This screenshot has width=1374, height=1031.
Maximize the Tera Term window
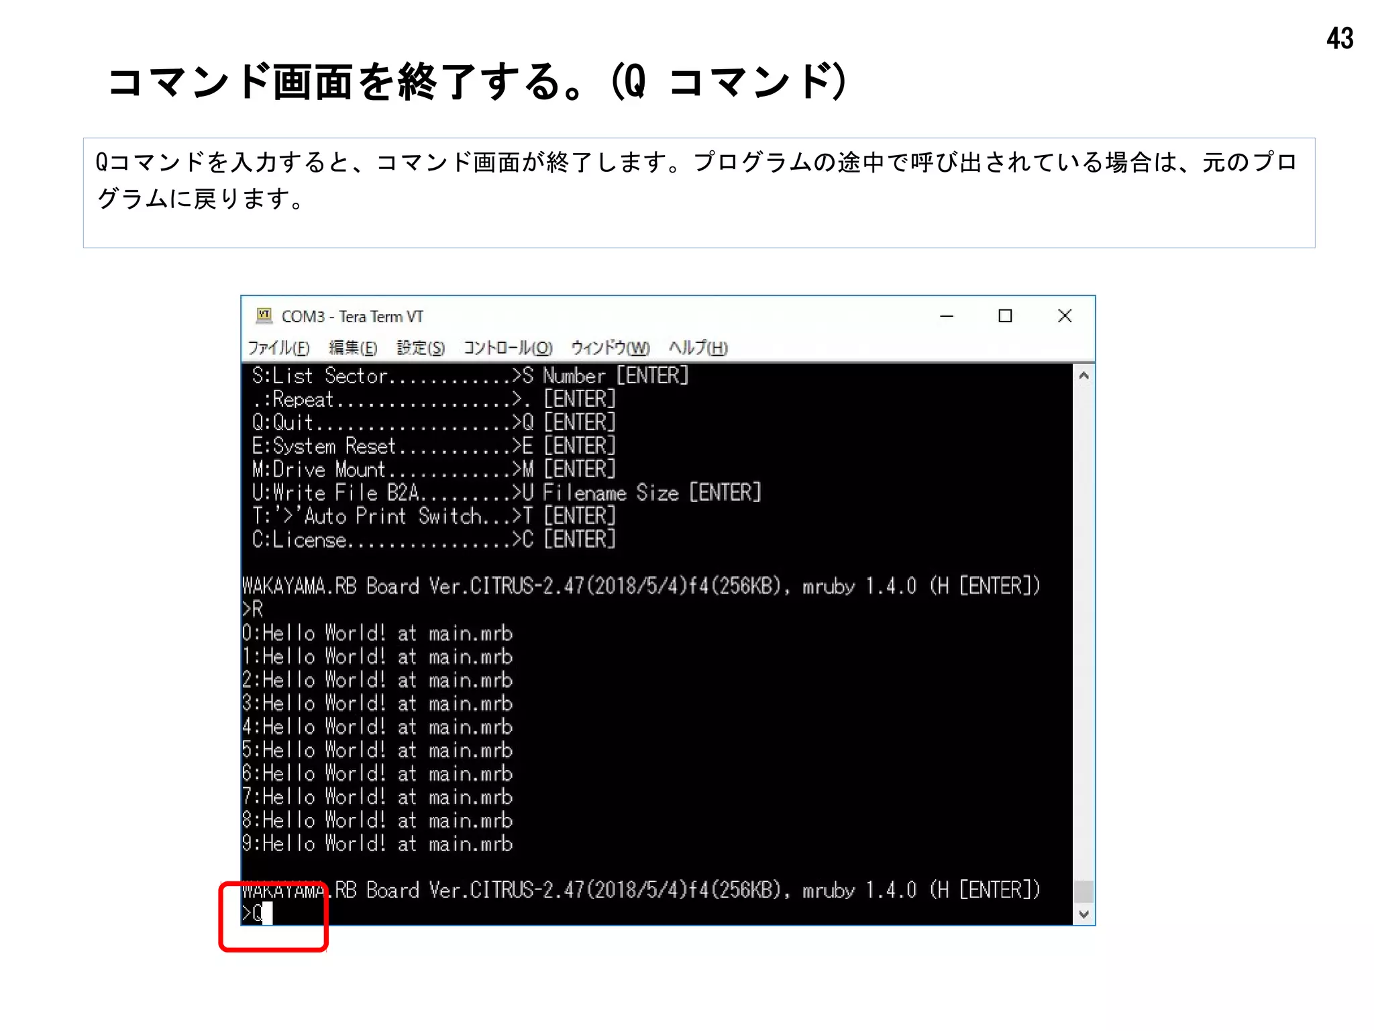[x=1005, y=316]
